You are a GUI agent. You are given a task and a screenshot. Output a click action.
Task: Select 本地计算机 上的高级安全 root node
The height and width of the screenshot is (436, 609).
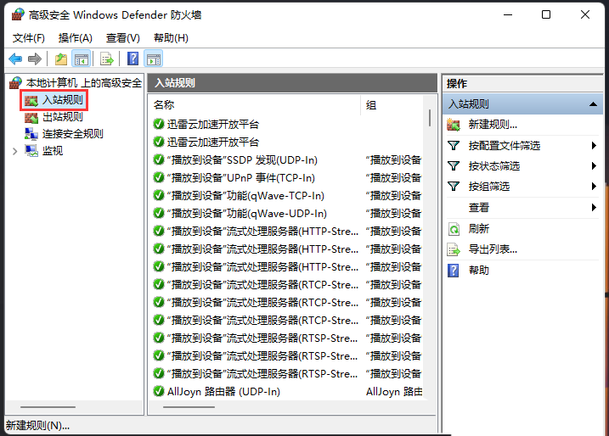click(x=83, y=82)
